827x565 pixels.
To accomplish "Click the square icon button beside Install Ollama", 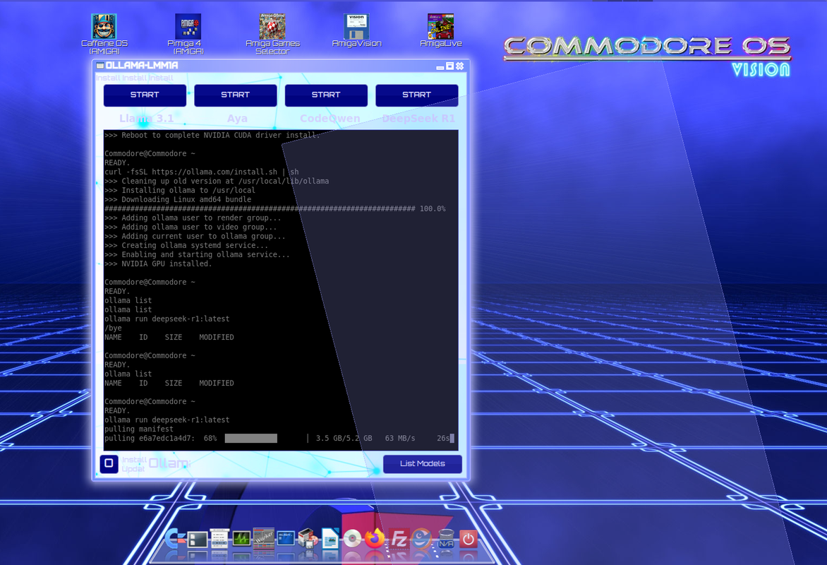I will point(109,463).
